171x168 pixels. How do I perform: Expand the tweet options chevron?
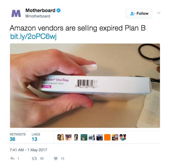(159, 13)
